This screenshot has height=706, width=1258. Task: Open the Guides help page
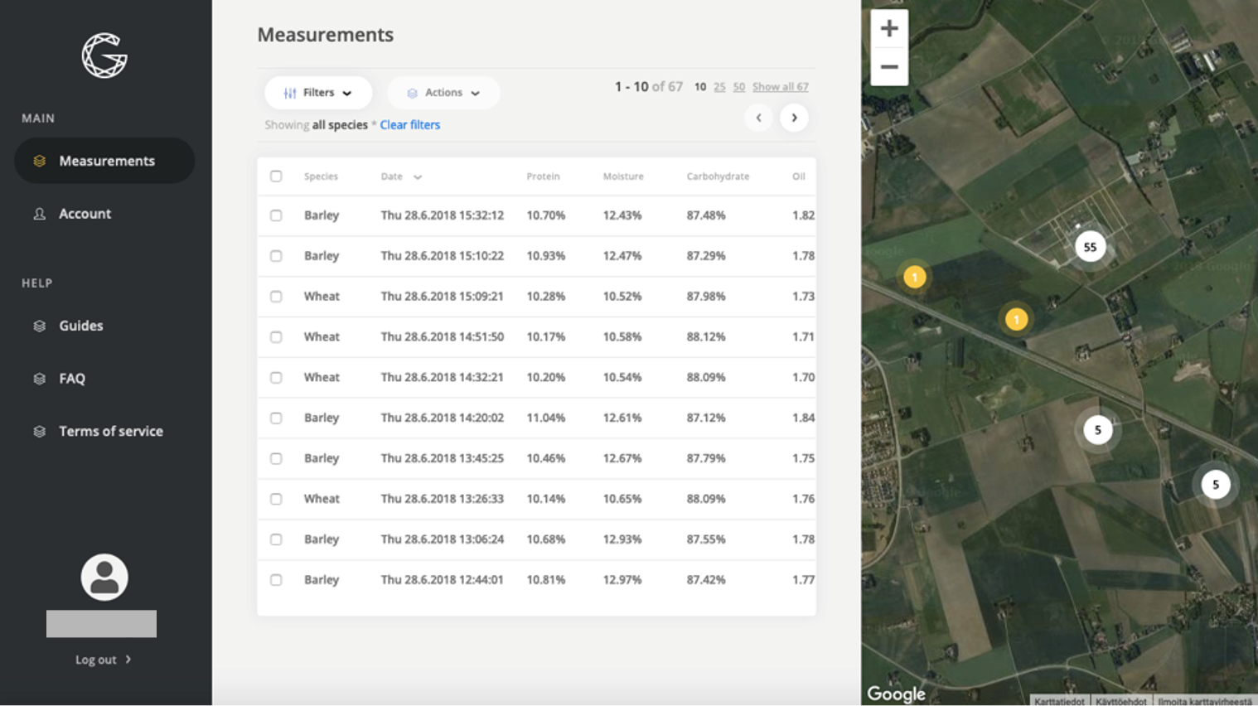(80, 326)
